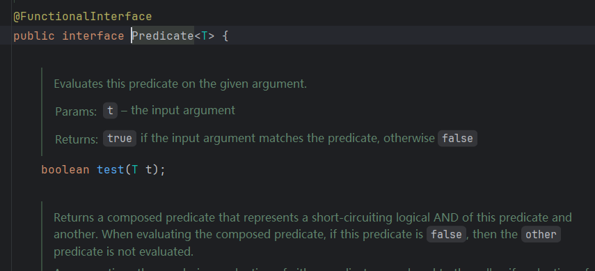Click the 'false' chip in the AND documentation

[446, 234]
